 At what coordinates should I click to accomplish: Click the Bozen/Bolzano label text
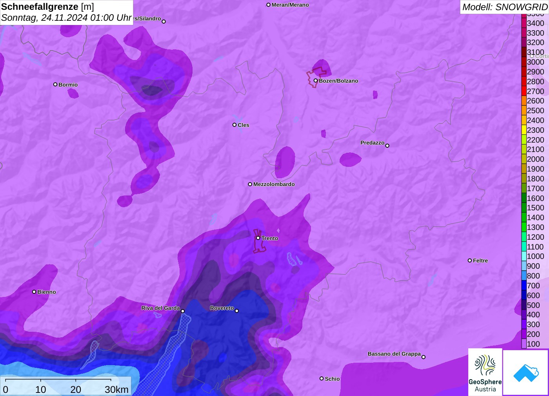tap(338, 81)
